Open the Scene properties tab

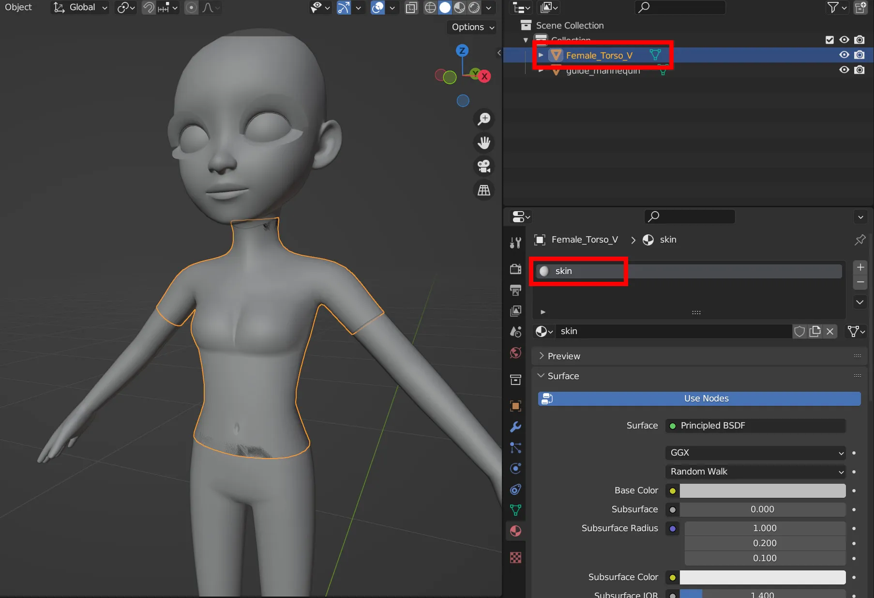pos(515,332)
